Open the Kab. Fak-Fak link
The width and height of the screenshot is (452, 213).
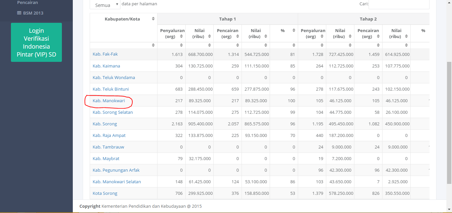pyautogui.click(x=105, y=54)
